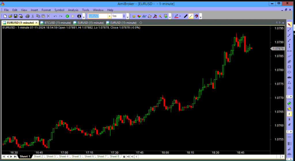Click the Paste clipboard icon
Screen dimensions: 295x161
click(x=43, y=16)
